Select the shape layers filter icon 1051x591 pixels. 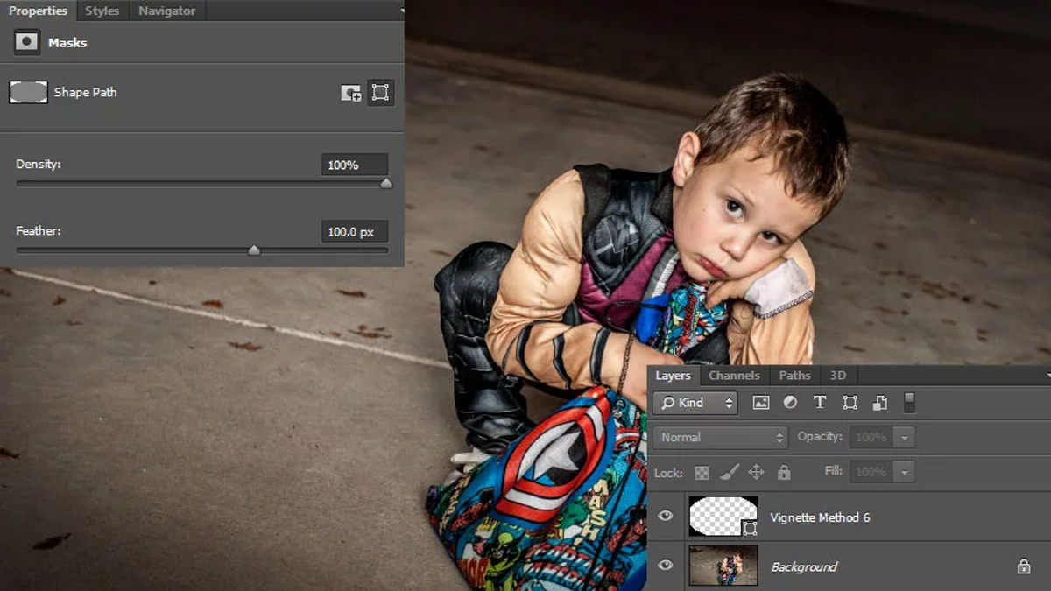[x=850, y=403]
